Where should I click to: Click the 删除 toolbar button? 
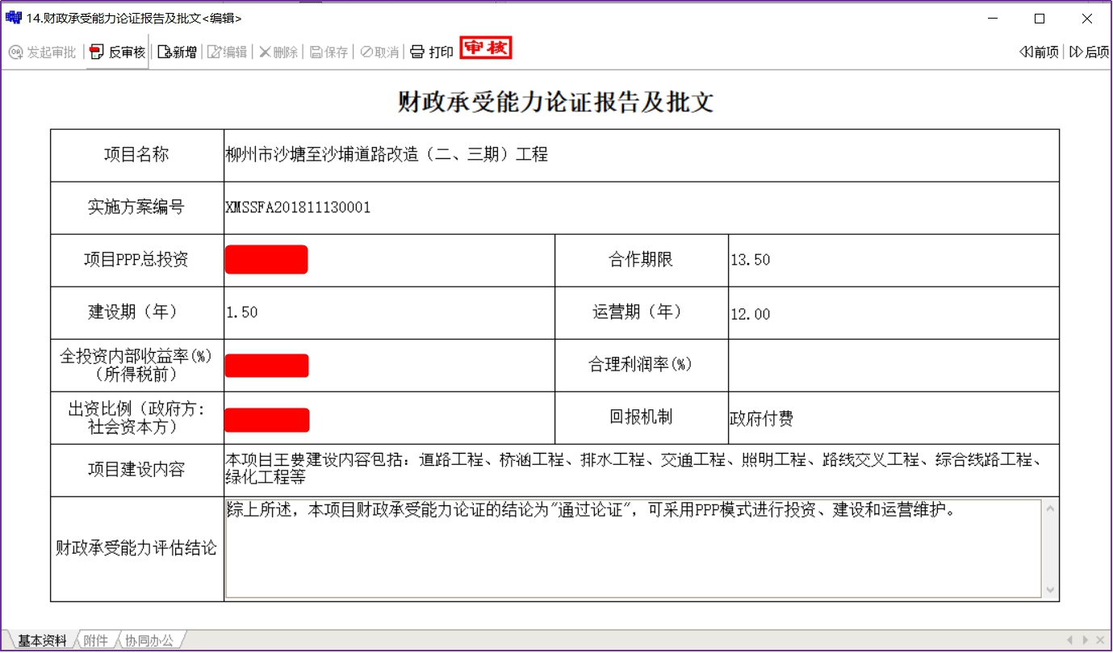pyautogui.click(x=278, y=52)
